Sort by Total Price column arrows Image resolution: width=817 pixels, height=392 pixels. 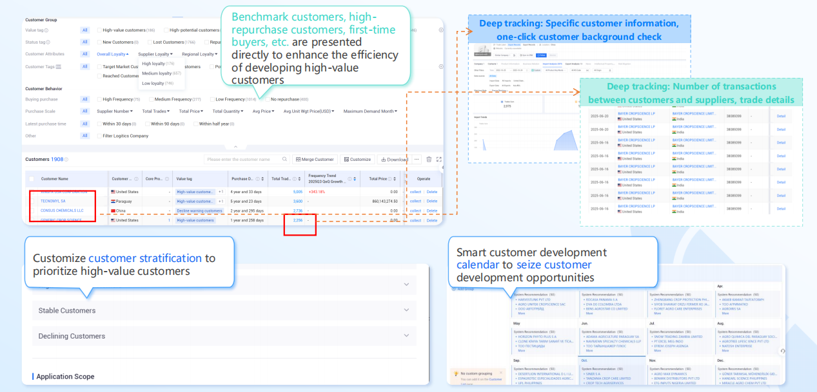point(394,179)
